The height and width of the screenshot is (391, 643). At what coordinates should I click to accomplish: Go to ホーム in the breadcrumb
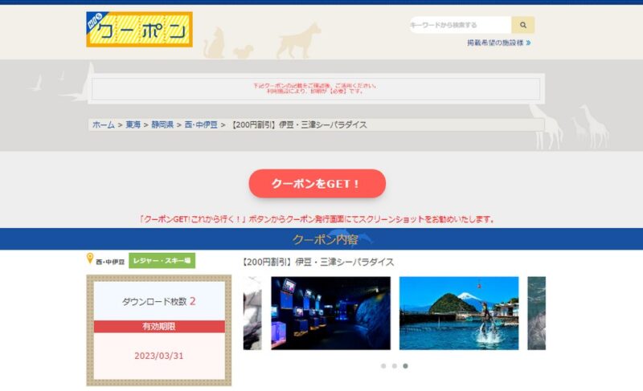tap(103, 125)
